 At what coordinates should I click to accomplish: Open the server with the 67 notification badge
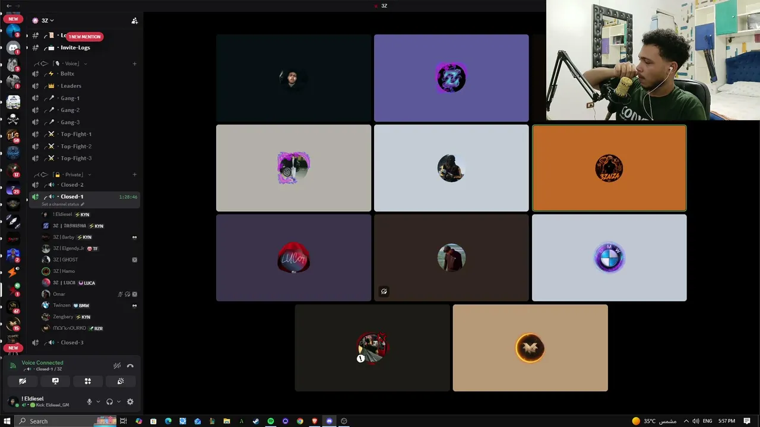[13, 307]
